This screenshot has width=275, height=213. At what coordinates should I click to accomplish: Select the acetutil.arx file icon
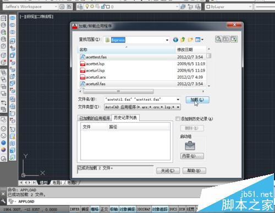pos(82,77)
